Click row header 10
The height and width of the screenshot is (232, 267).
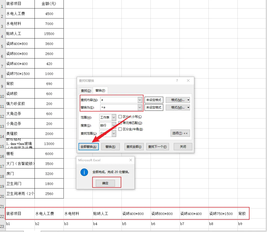[2, 93]
